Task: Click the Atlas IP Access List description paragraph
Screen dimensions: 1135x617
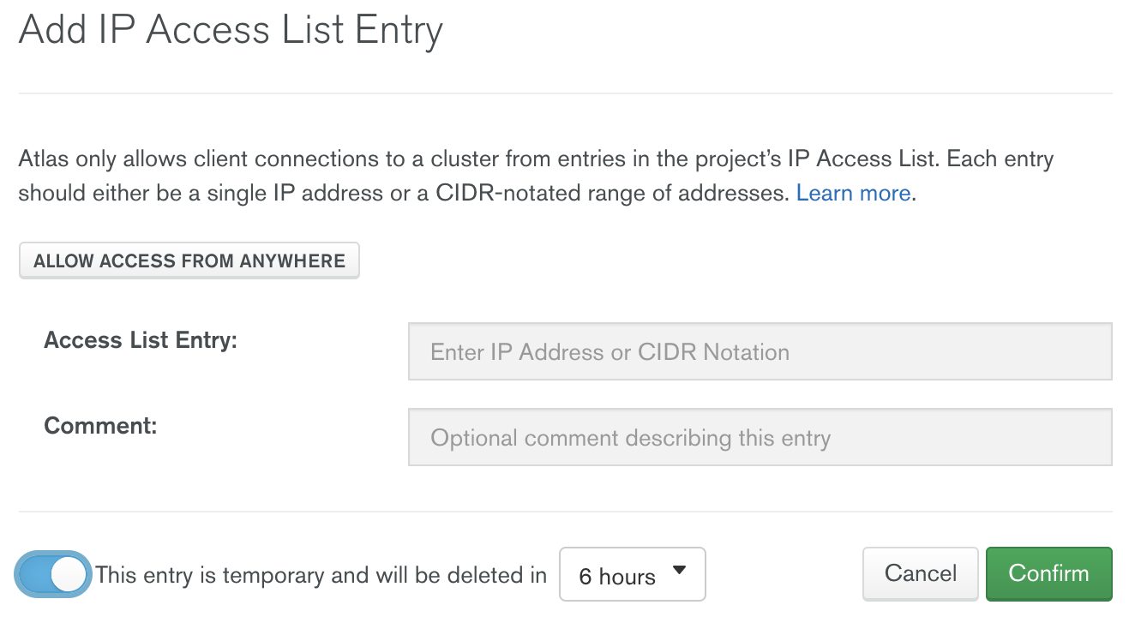Action: click(536, 176)
